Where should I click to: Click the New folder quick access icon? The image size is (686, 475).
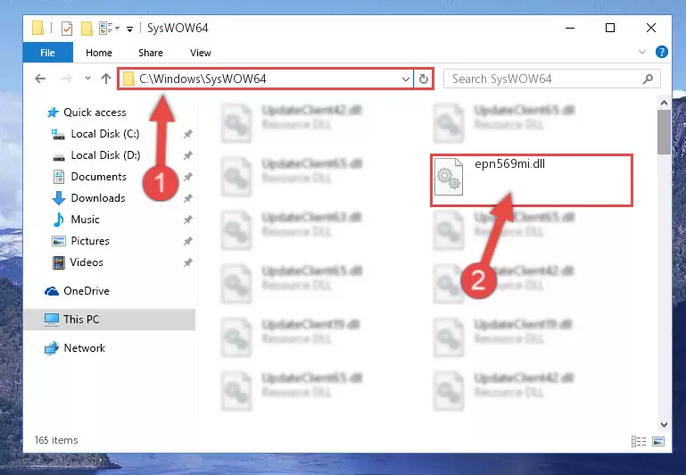pyautogui.click(x=87, y=29)
